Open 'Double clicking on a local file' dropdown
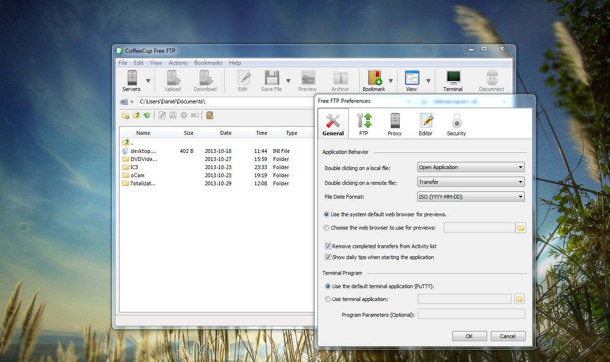The height and width of the screenshot is (362, 610). tap(471, 167)
